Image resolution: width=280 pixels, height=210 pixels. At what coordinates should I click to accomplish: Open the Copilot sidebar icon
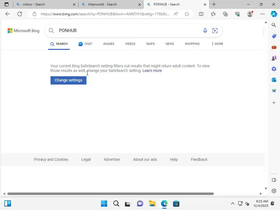(274, 14)
